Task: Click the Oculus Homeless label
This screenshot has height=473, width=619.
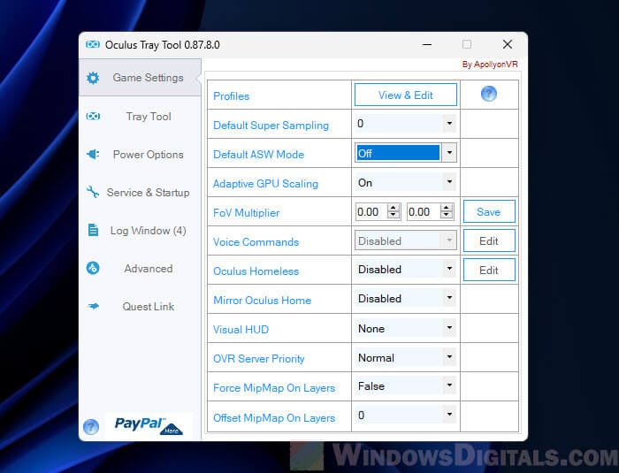Action: (256, 271)
